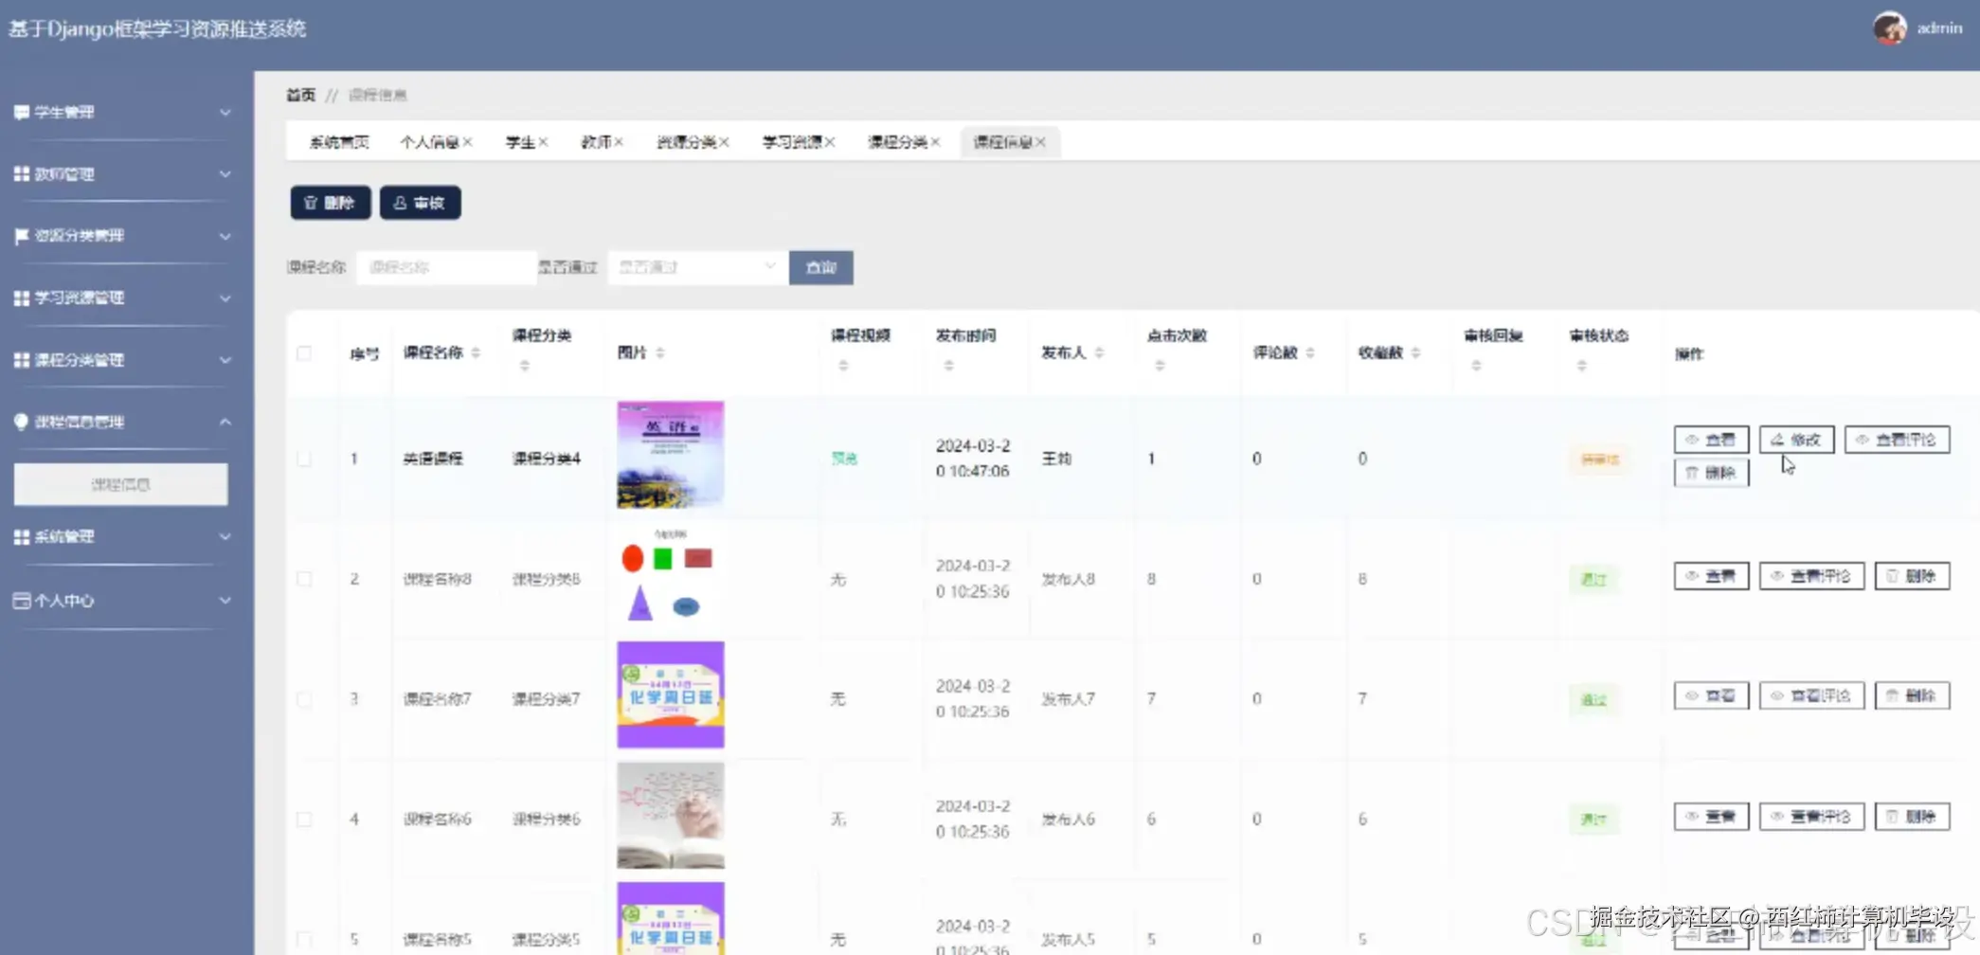Screen dimensions: 1980x955
Task: Check the box for row 课程名称8
Action: point(304,579)
